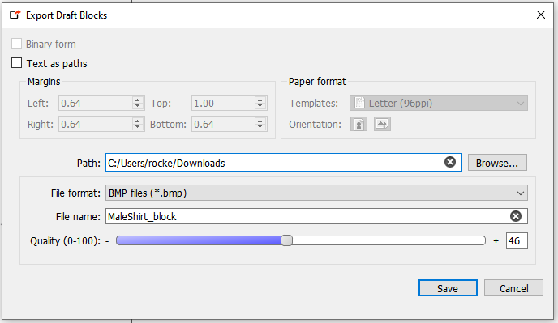Click the Cancel button

coord(513,288)
